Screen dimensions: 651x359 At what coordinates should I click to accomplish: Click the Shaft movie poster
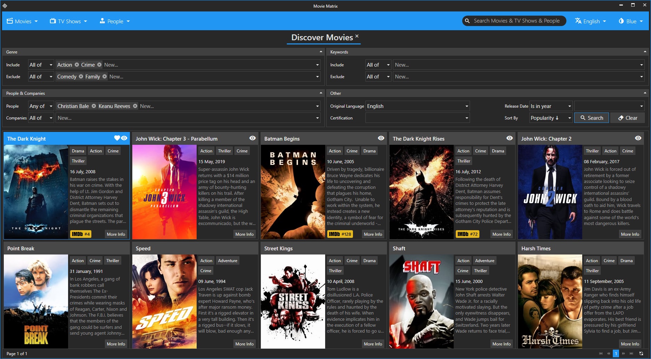click(x=421, y=301)
